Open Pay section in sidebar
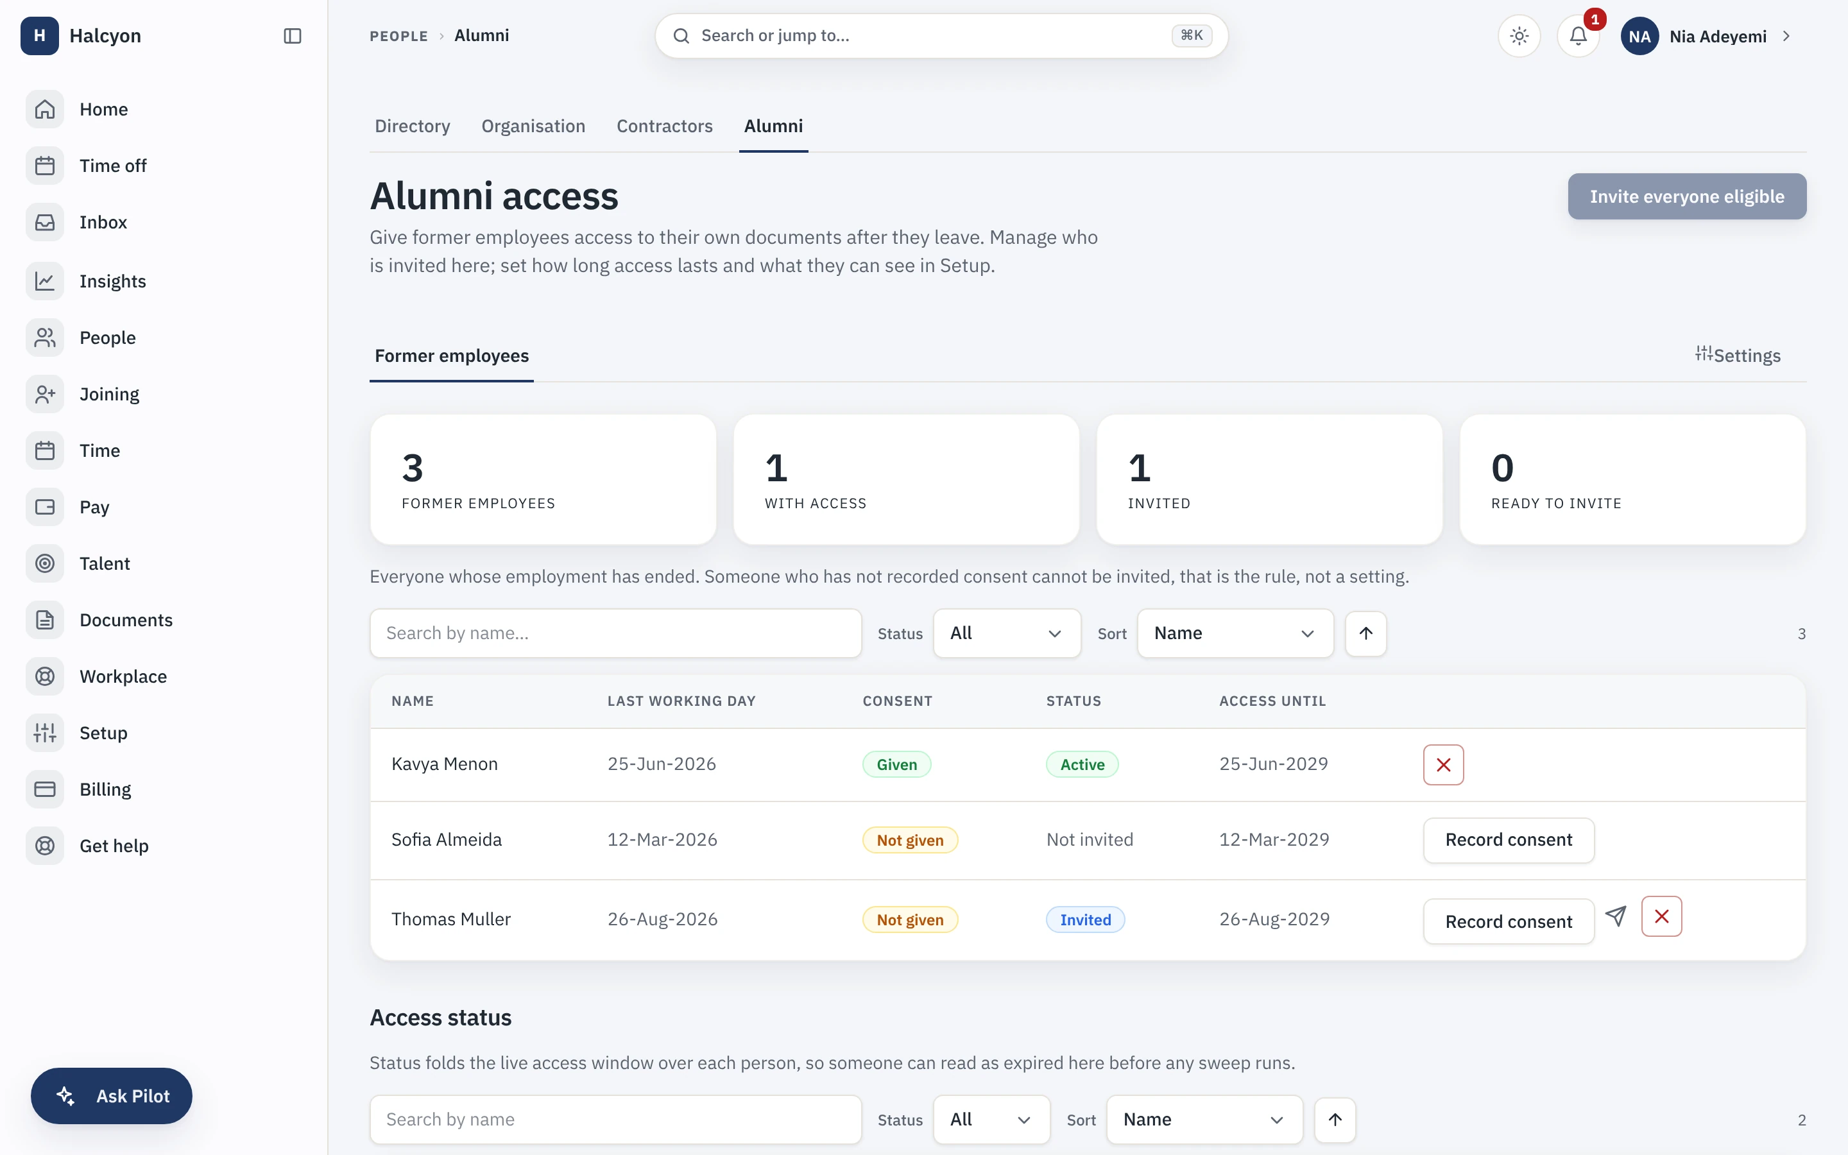This screenshot has height=1155, width=1848. 164,507
